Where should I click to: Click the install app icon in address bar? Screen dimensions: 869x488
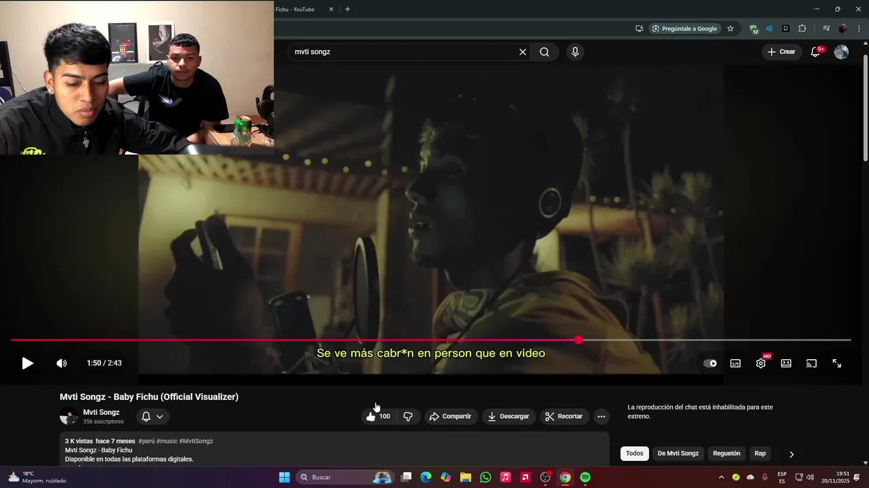click(x=640, y=28)
